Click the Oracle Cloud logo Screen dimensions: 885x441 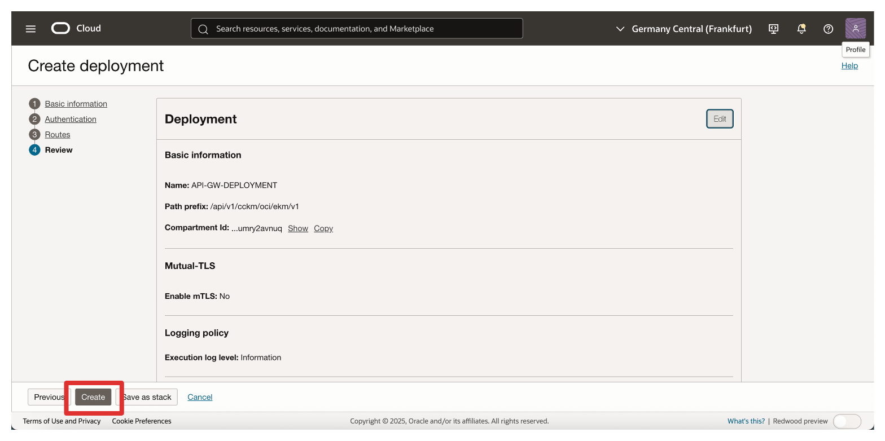tap(76, 28)
